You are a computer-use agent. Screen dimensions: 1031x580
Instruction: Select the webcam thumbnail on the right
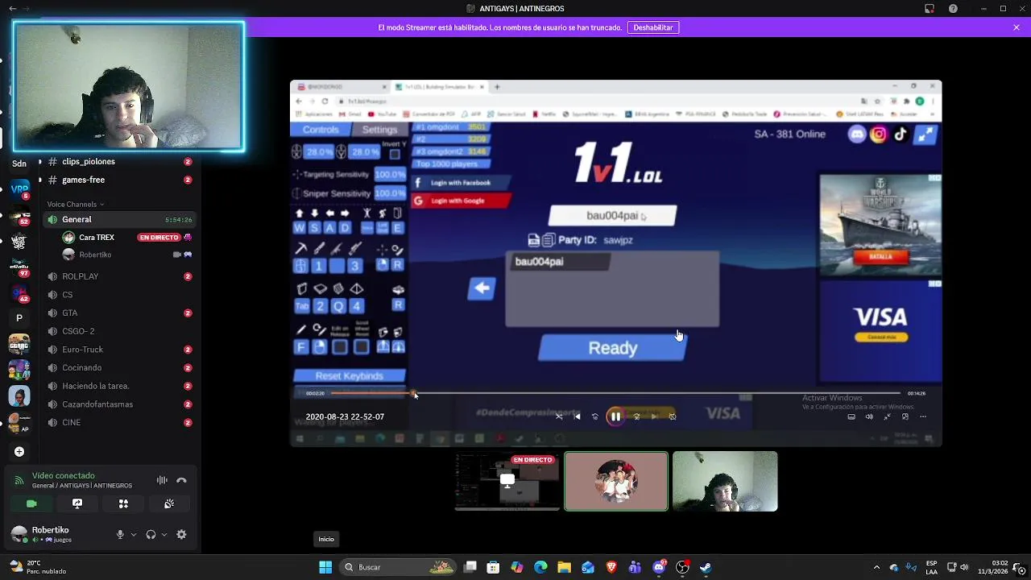725,482
